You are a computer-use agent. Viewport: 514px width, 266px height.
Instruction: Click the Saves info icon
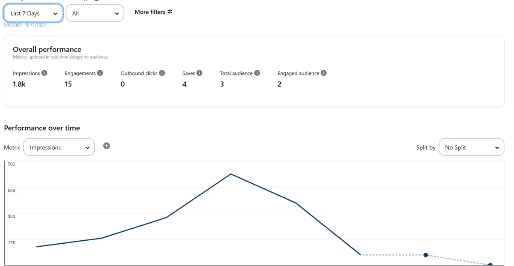click(200, 73)
